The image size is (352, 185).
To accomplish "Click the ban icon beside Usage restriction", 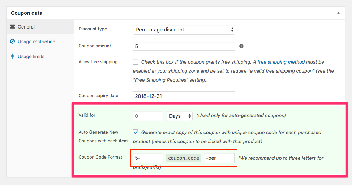I will coord(13,42).
